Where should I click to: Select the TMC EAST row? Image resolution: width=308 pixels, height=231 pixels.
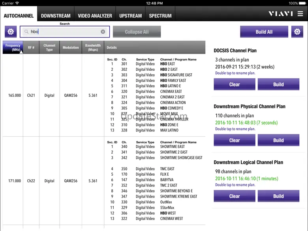pos(155,169)
